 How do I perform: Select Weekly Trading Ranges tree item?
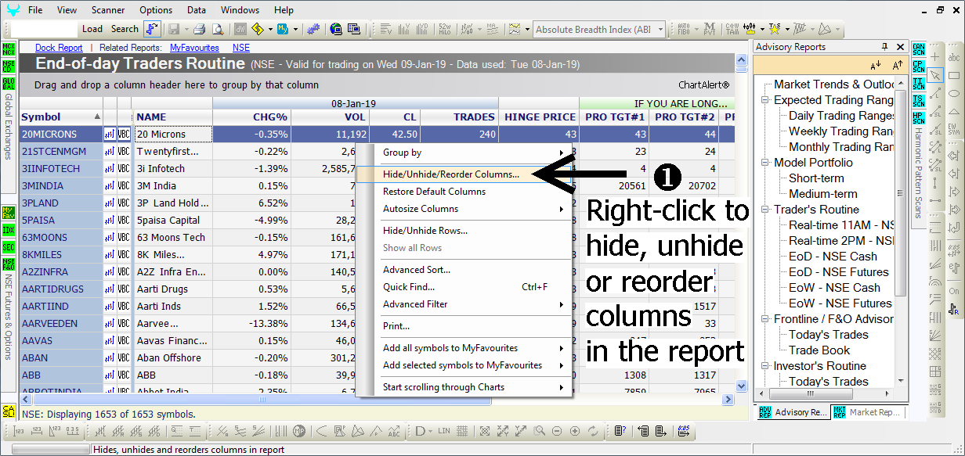click(840, 131)
